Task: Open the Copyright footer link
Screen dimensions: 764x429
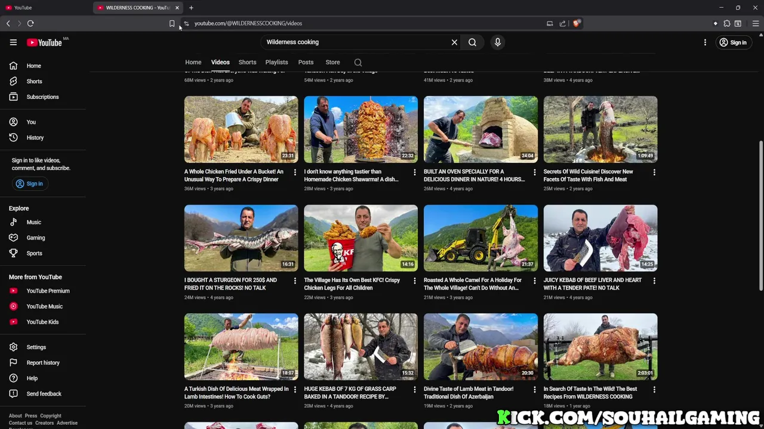Action: (x=51, y=416)
